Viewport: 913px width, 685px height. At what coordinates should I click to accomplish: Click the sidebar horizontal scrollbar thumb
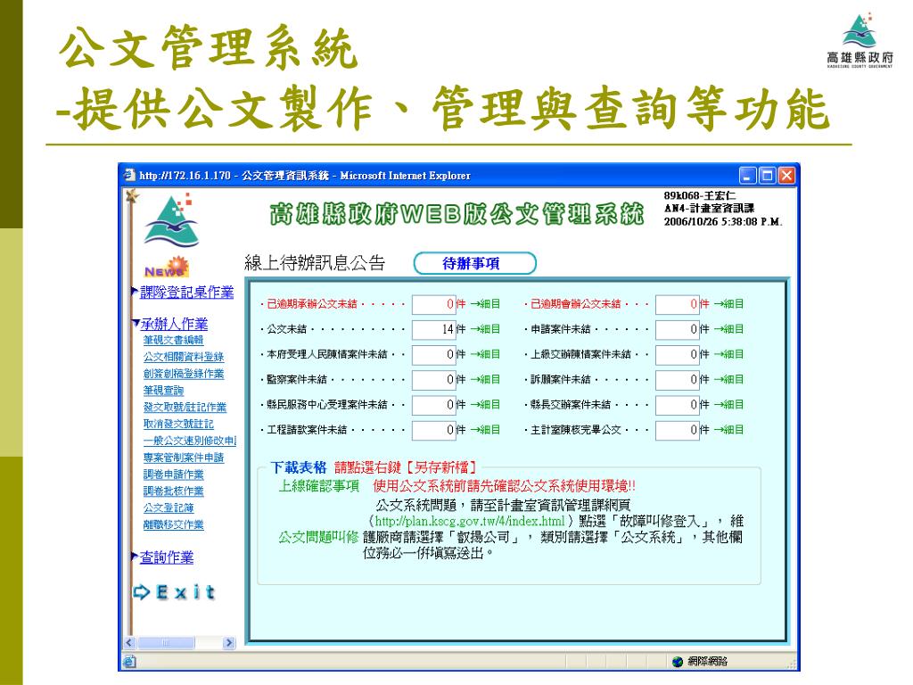[166, 643]
